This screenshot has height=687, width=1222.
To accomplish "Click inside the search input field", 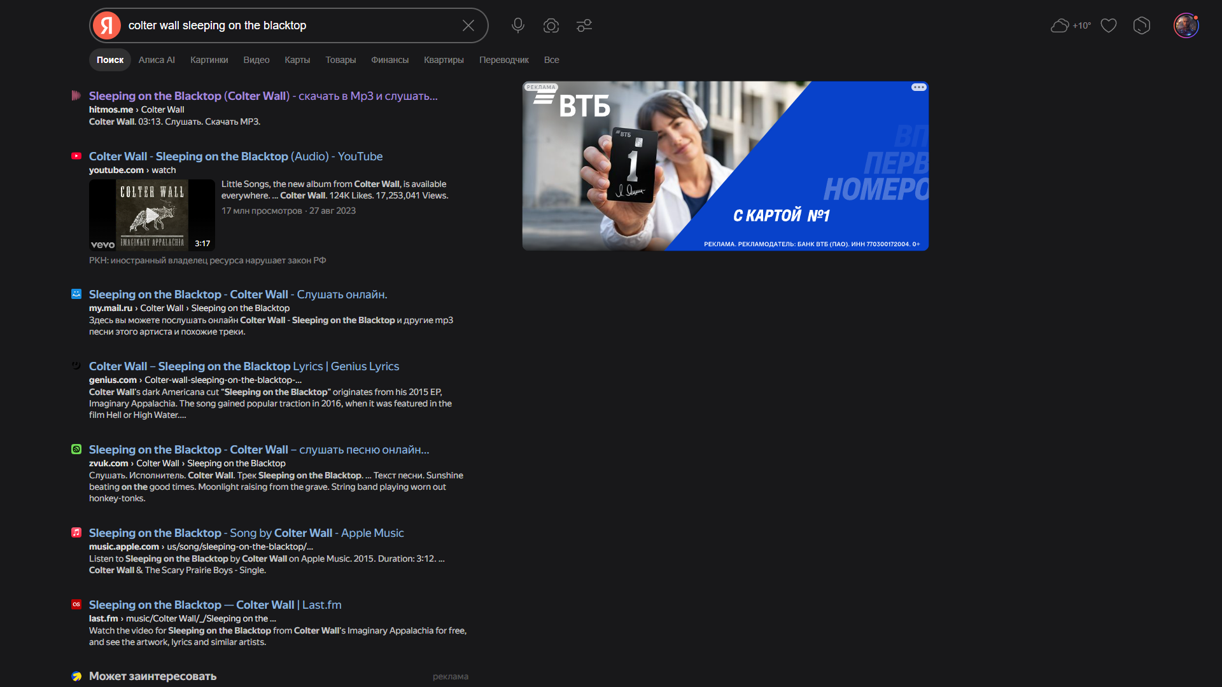I will click(290, 25).
